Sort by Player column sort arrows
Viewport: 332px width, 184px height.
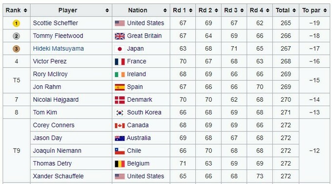(x=107, y=10)
